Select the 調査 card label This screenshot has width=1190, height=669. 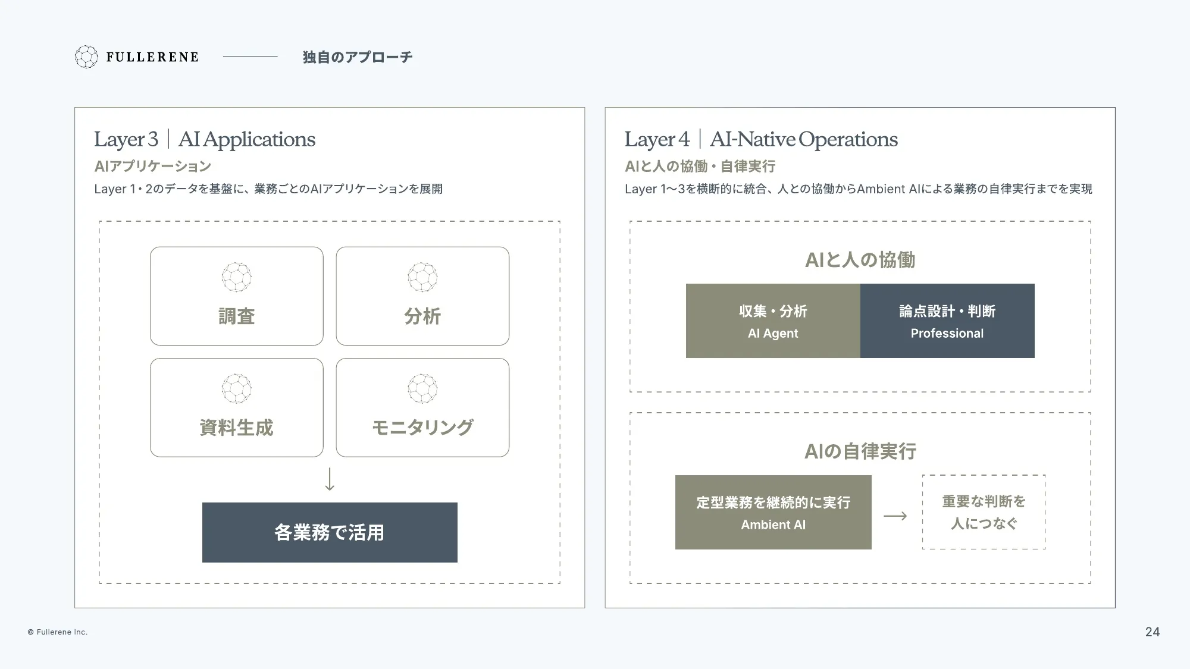click(x=237, y=316)
